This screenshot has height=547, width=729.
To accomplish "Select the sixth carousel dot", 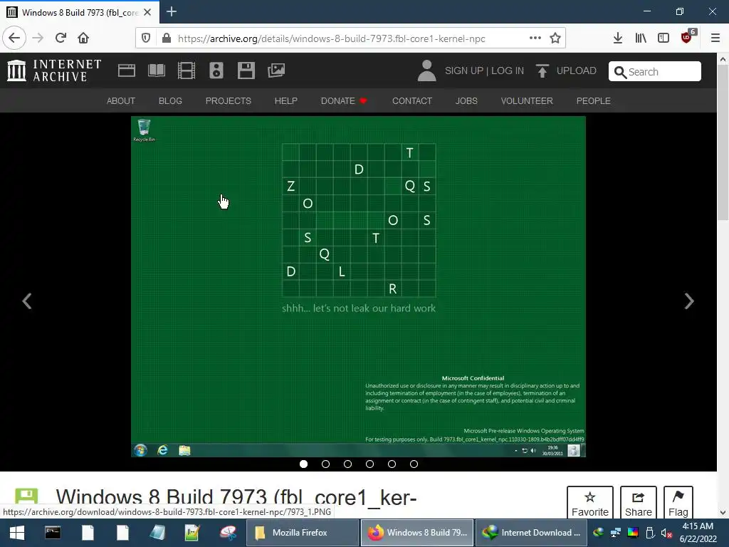I will tap(414, 464).
